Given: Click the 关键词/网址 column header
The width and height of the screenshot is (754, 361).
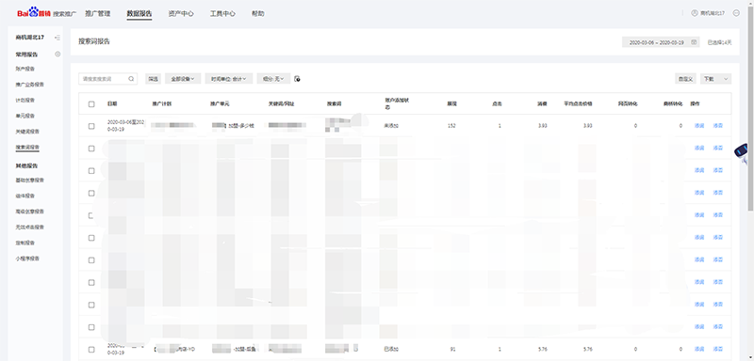Looking at the screenshot, I should (x=281, y=103).
